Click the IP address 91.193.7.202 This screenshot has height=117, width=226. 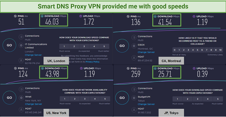(x=144, y=113)
